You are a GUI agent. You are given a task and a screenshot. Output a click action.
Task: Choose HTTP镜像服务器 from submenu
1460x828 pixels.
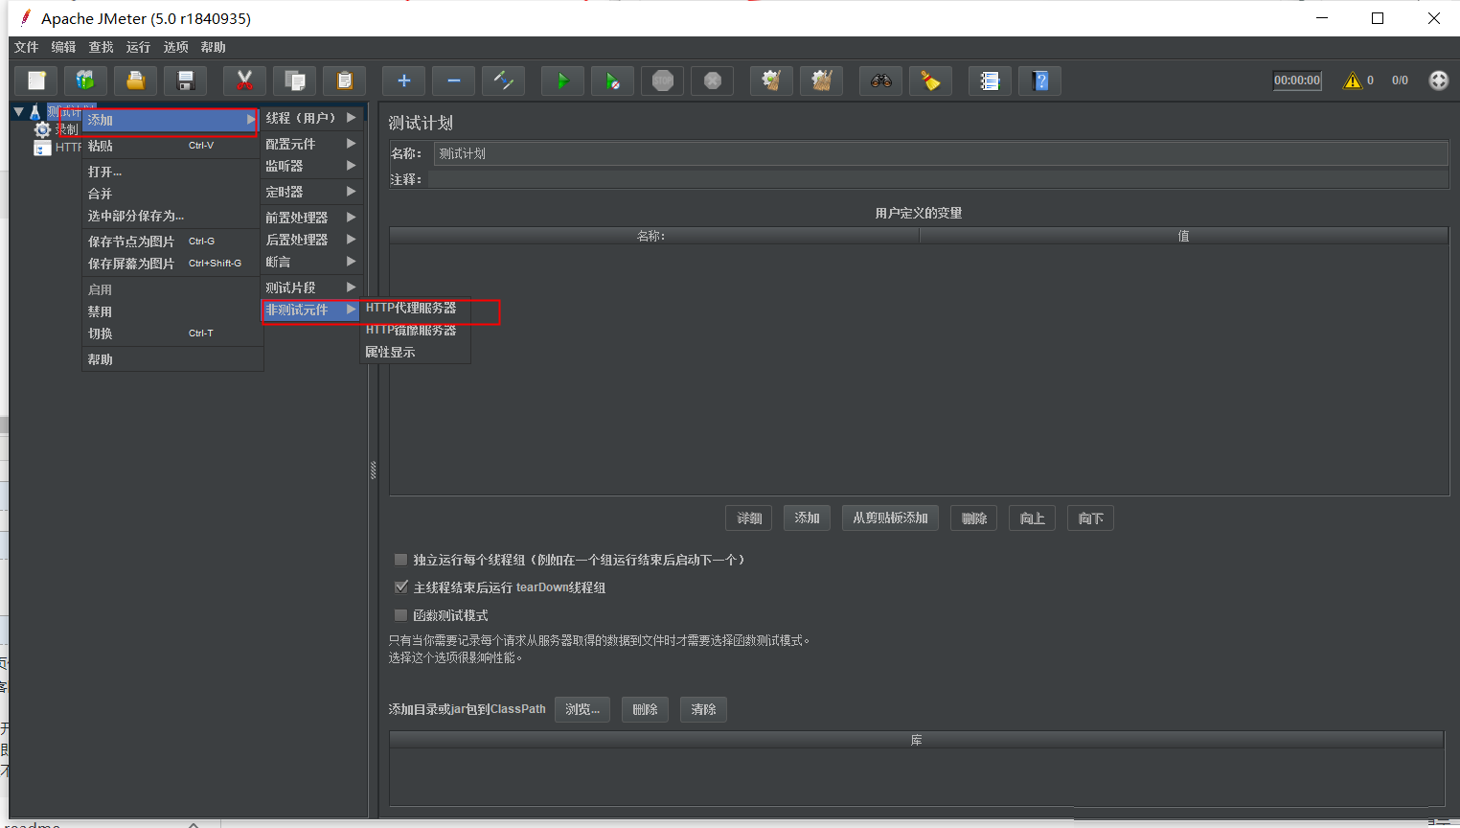tap(417, 330)
